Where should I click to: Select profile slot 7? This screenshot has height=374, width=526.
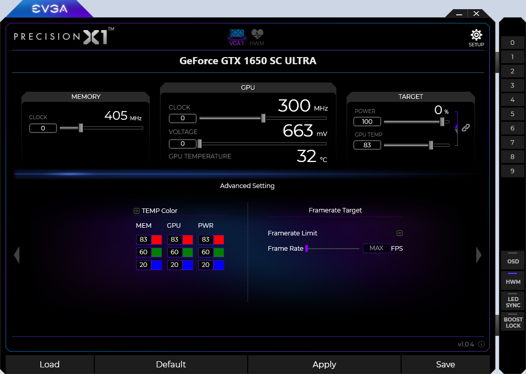tap(512, 142)
